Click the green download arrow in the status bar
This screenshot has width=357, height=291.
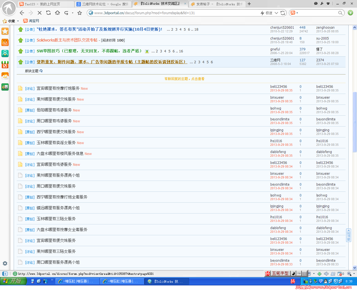[320, 274]
